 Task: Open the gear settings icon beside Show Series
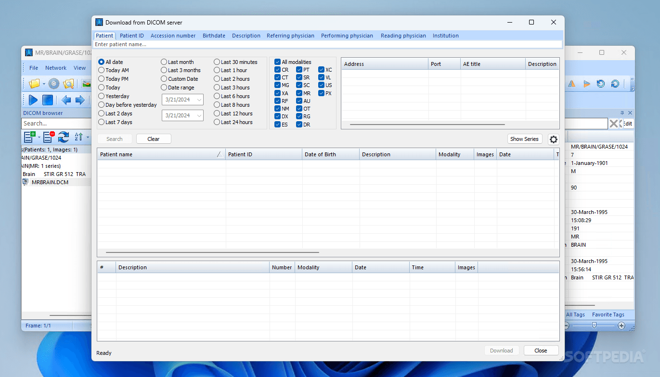tap(554, 139)
